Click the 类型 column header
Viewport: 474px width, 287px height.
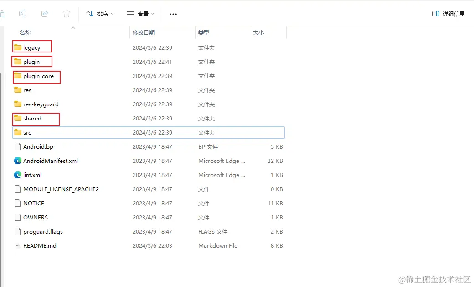click(204, 32)
